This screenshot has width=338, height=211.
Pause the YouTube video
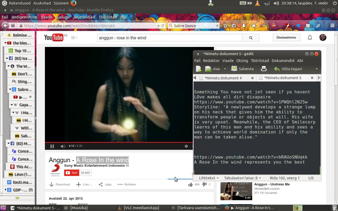tap(52, 146)
